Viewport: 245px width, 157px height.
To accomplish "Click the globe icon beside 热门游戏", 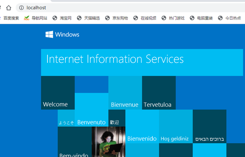I will click(164, 18).
